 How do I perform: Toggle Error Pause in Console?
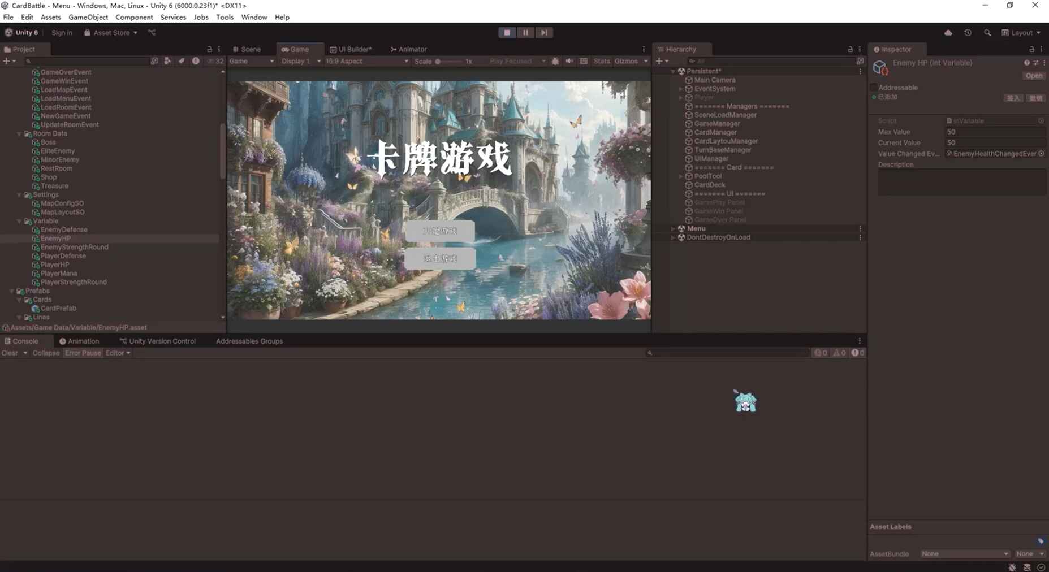point(83,353)
